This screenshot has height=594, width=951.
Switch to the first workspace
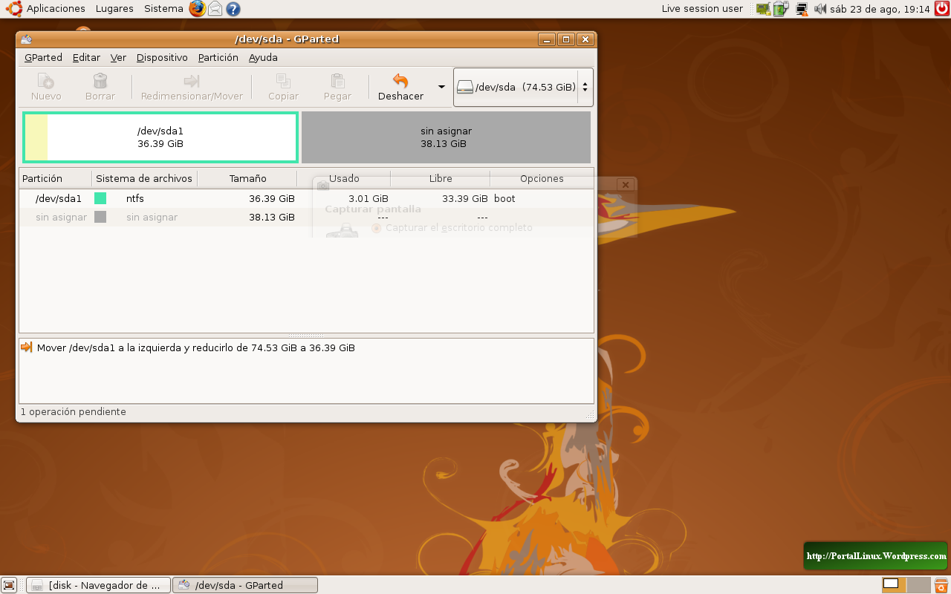point(894,585)
